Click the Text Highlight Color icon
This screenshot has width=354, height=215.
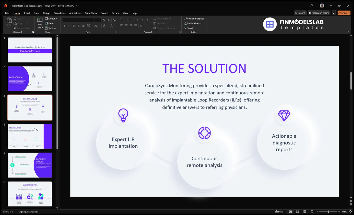[x=104, y=26]
